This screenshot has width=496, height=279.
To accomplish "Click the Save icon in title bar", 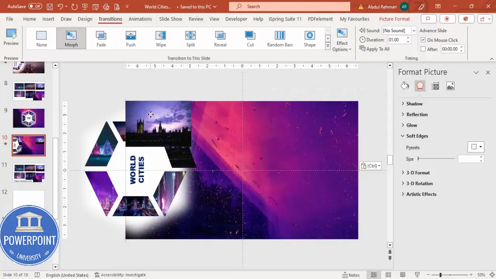I will (50, 7).
